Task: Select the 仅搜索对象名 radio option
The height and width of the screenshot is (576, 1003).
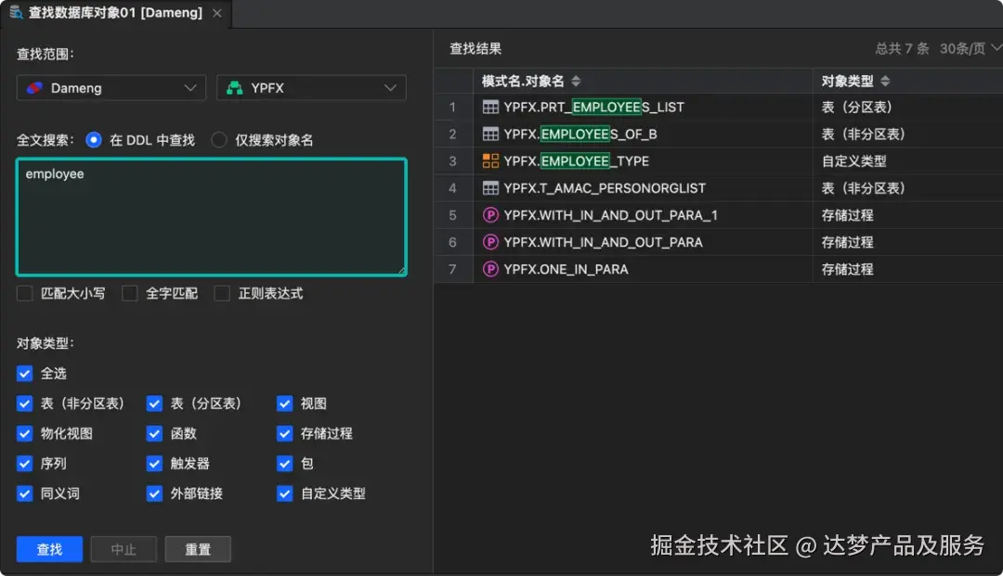Action: pyautogui.click(x=219, y=140)
